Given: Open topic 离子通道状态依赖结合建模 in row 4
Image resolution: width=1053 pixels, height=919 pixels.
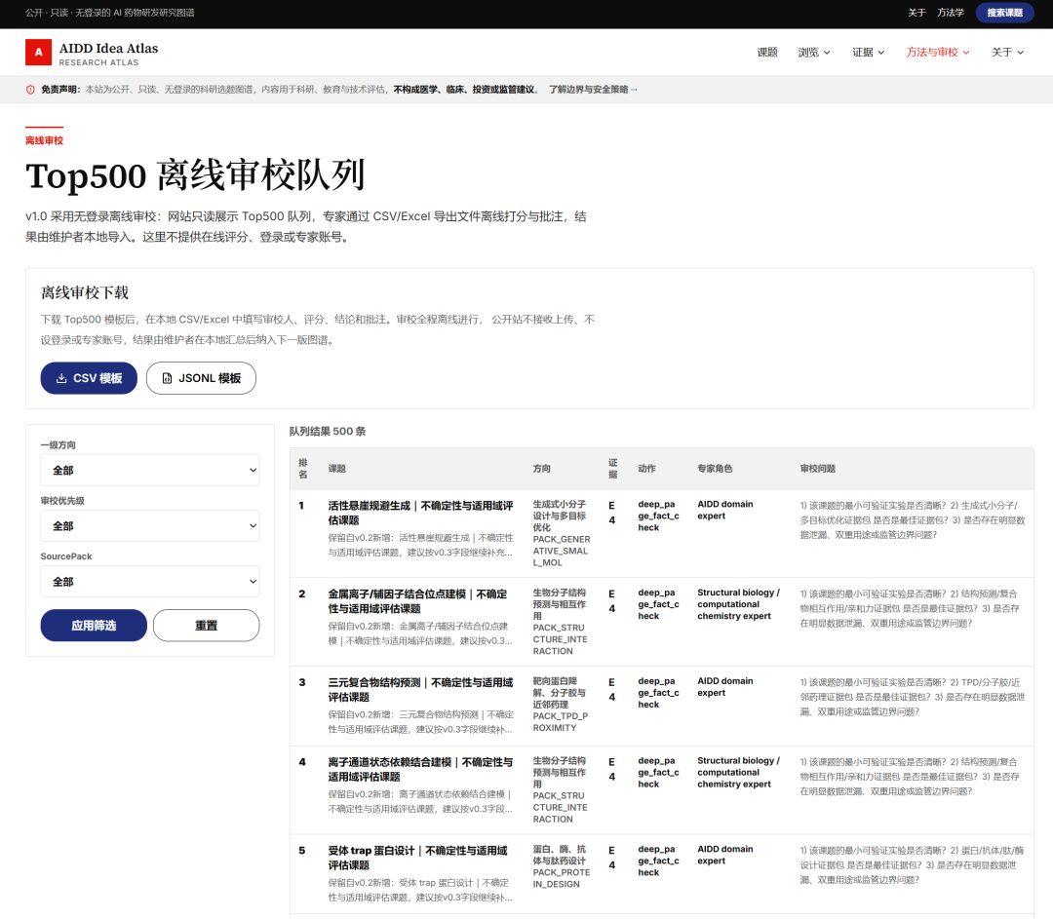Looking at the screenshot, I should [x=420, y=769].
